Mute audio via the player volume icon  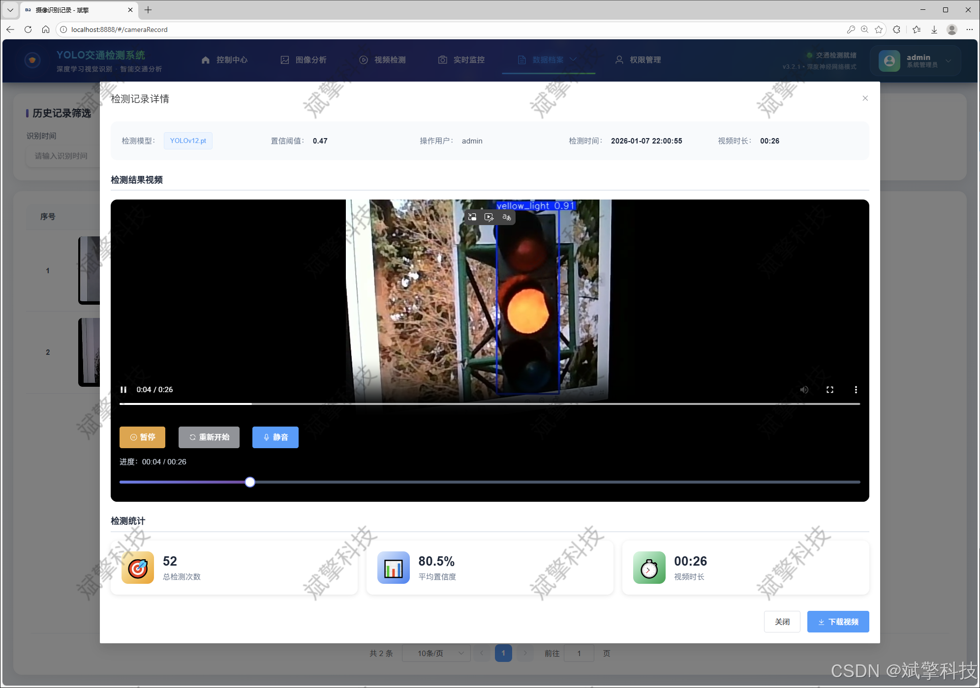click(x=804, y=390)
